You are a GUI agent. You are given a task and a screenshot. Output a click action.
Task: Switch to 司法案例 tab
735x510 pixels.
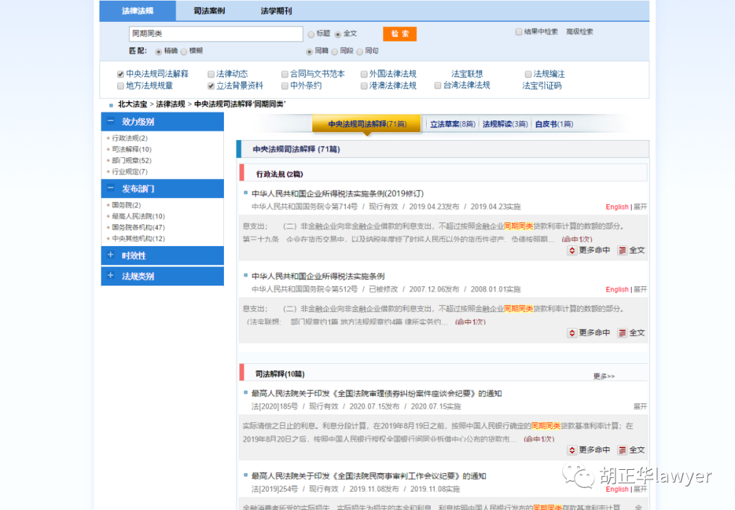[209, 11]
